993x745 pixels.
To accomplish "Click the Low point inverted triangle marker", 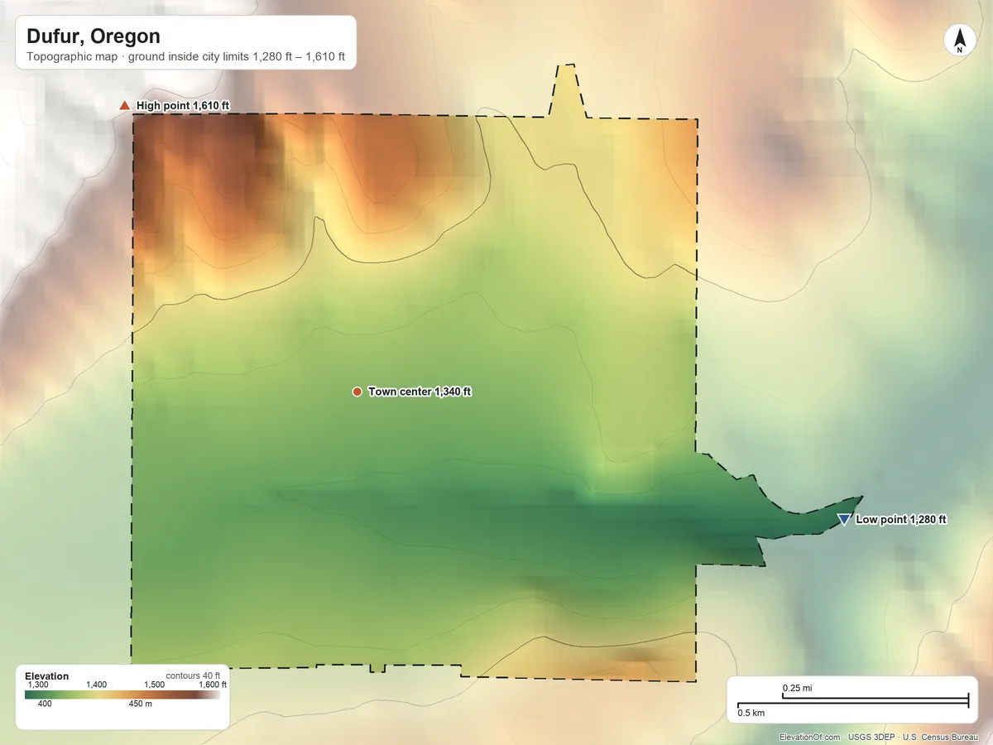I will tap(843, 520).
